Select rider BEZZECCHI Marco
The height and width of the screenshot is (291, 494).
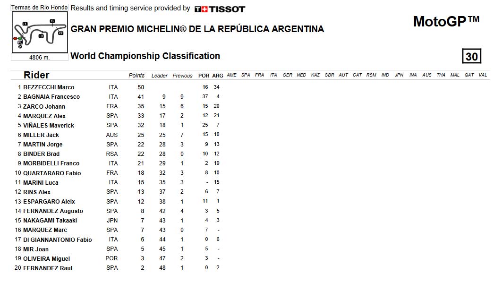pos(49,87)
